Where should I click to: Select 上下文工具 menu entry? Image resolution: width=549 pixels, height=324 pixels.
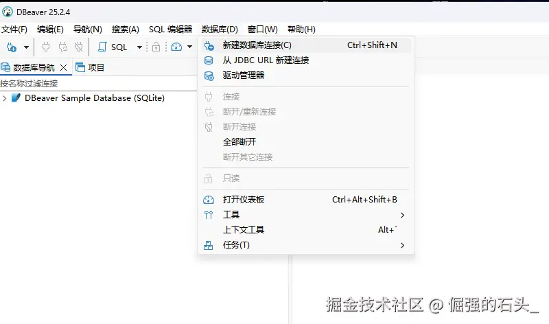coord(305,230)
